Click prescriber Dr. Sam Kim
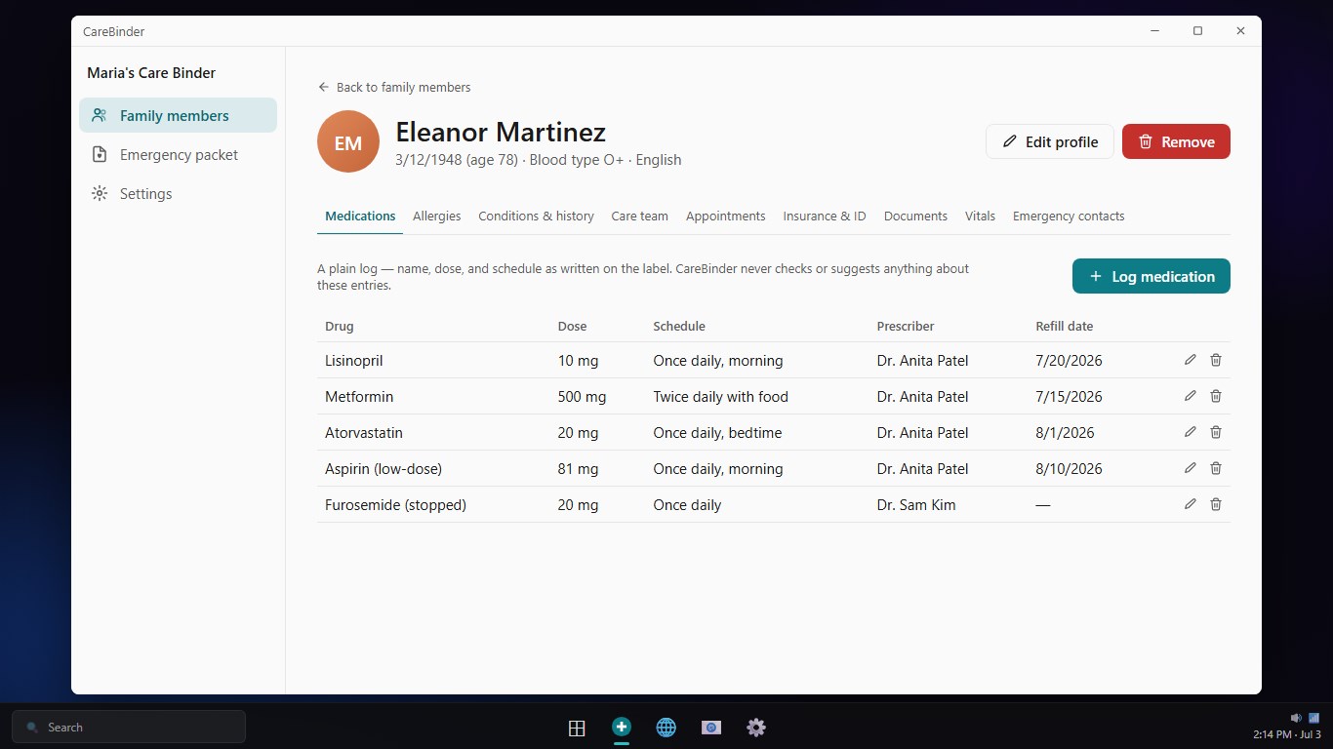This screenshot has height=749, width=1333. click(916, 504)
